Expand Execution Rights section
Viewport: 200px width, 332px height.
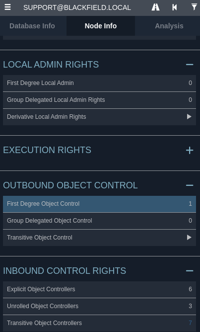click(x=190, y=150)
